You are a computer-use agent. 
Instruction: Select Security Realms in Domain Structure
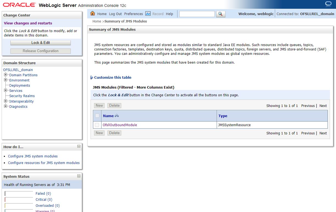pyautogui.click(x=22, y=96)
